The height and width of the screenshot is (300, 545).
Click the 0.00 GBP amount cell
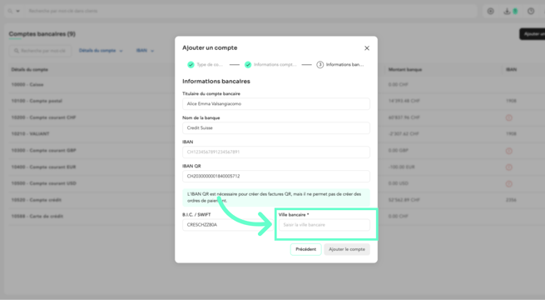pyautogui.click(x=399, y=151)
